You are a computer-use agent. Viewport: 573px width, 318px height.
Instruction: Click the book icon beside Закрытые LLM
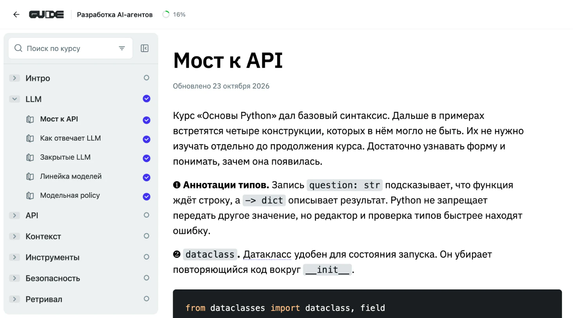tap(30, 157)
